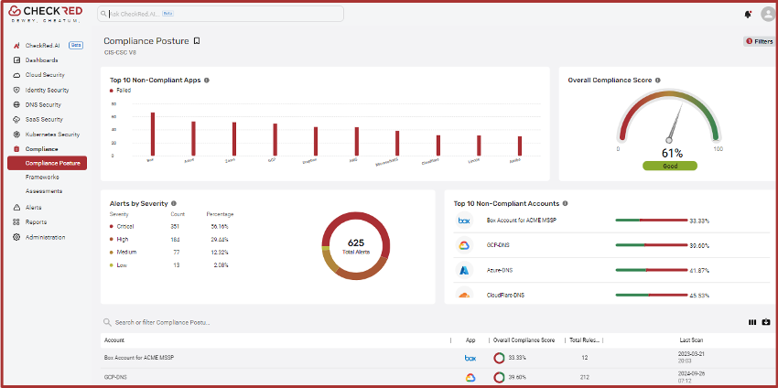
Task: Collapse the Compliance sidebar section
Action: [x=41, y=148]
